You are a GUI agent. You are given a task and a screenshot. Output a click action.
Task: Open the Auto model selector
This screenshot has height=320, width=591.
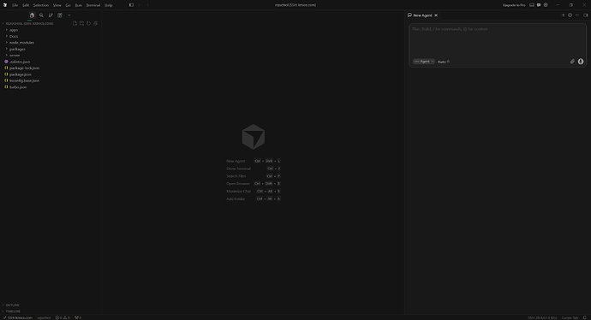(444, 62)
